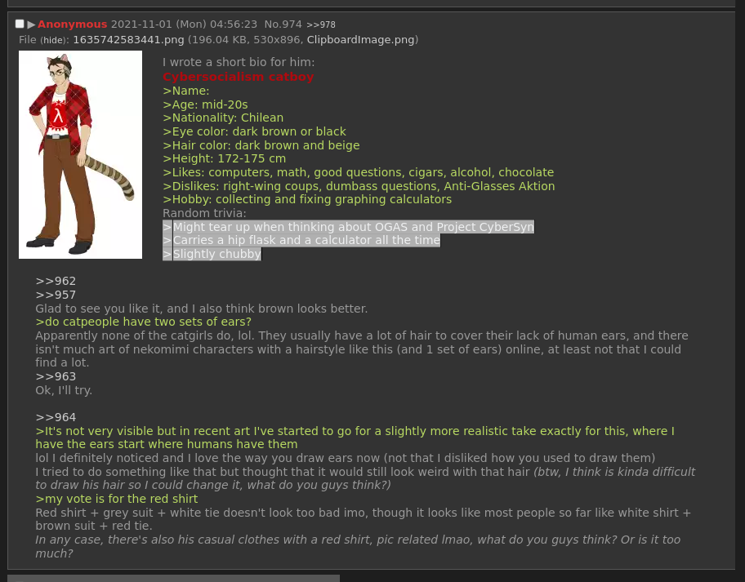Reveal the spoilered line about OGAS and CyberSyn
Viewport: 745px width, 582px height.
tap(348, 227)
